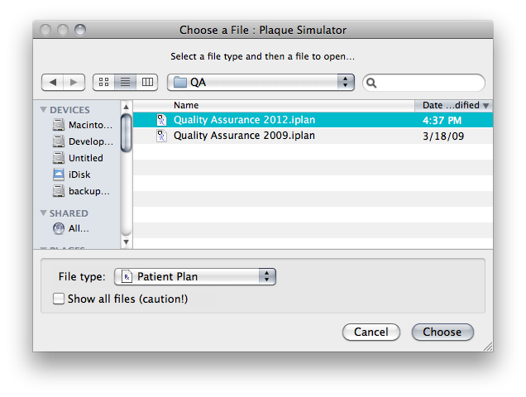Click the Patient Plan document icon
The width and height of the screenshot is (526, 397).
click(x=127, y=276)
